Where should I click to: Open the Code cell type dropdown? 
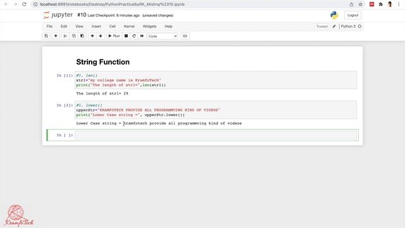point(163,36)
